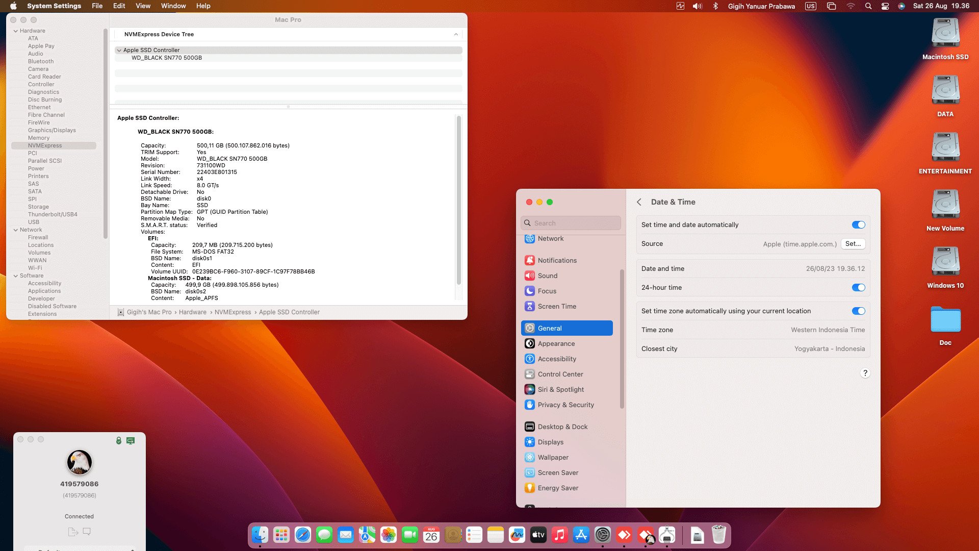Select the Wallpaper icon in sidebar

pos(530,457)
